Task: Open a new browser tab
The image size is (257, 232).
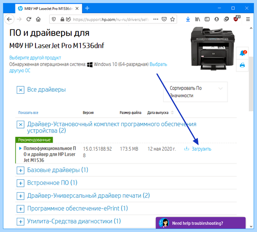Action: 87,8
